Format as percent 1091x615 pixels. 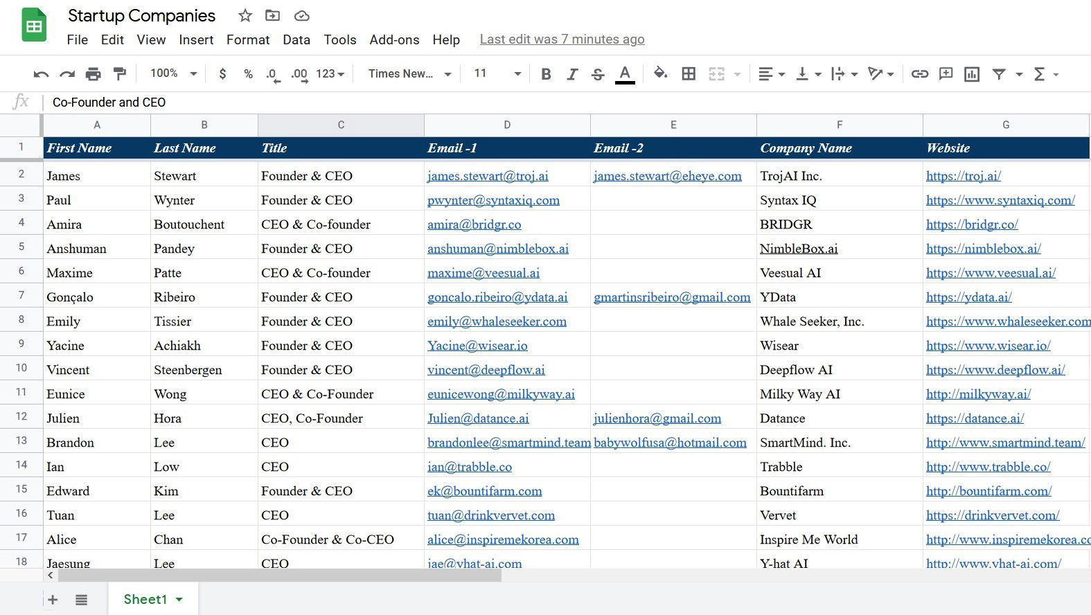pos(248,73)
